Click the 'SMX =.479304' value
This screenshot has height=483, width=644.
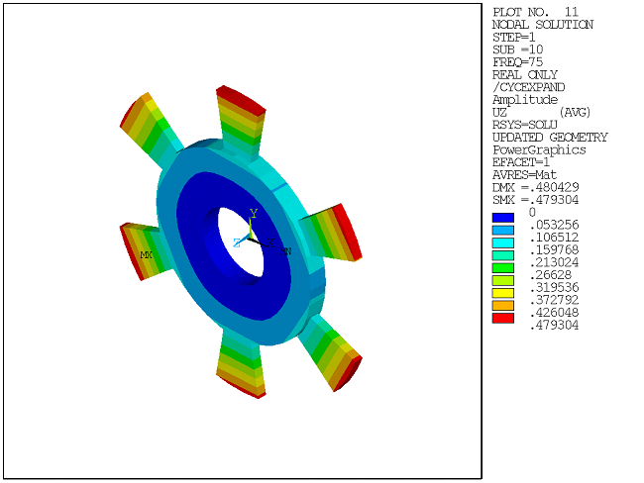coord(536,200)
